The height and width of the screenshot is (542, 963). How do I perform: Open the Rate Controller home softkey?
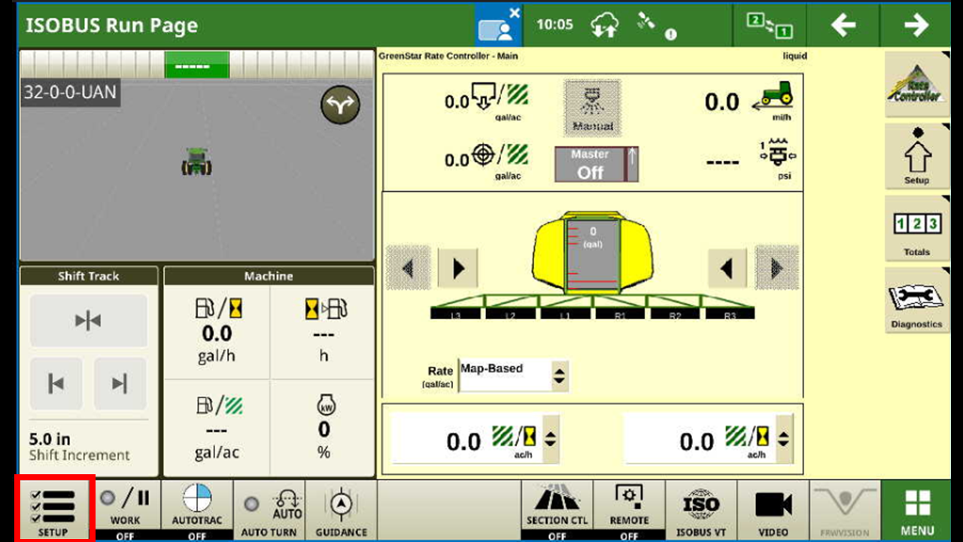[x=916, y=85]
